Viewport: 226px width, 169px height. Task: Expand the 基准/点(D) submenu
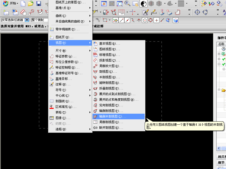coord(70,8)
